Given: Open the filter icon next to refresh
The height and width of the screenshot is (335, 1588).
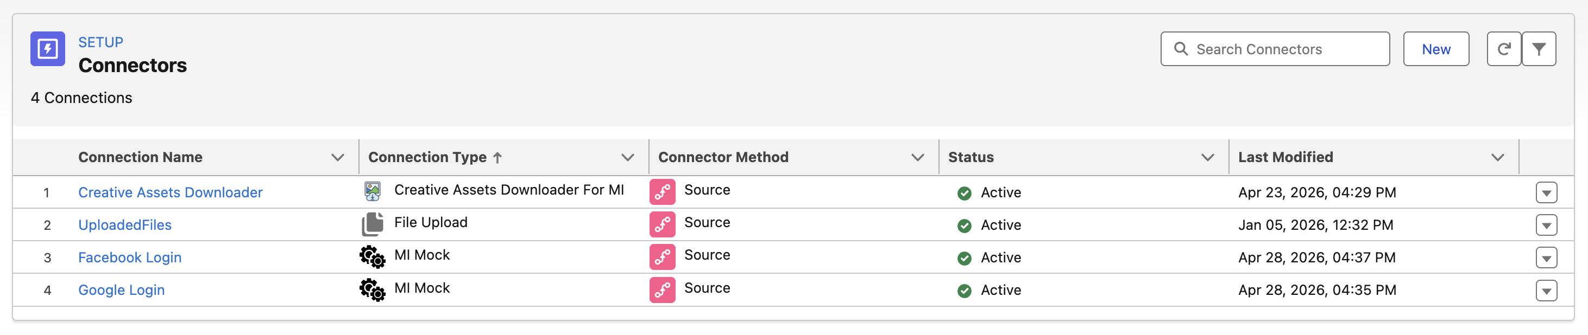Looking at the screenshot, I should click(1539, 49).
